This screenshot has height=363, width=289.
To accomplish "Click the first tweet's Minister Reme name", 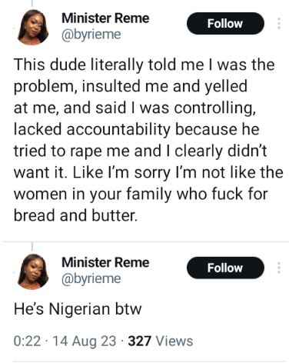I will pos(105,18).
